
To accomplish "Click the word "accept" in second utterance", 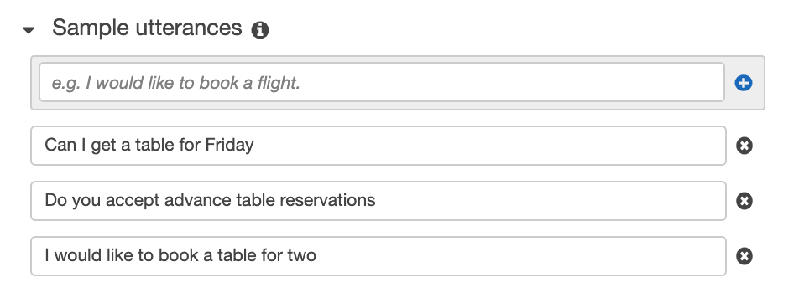I will [133, 202].
